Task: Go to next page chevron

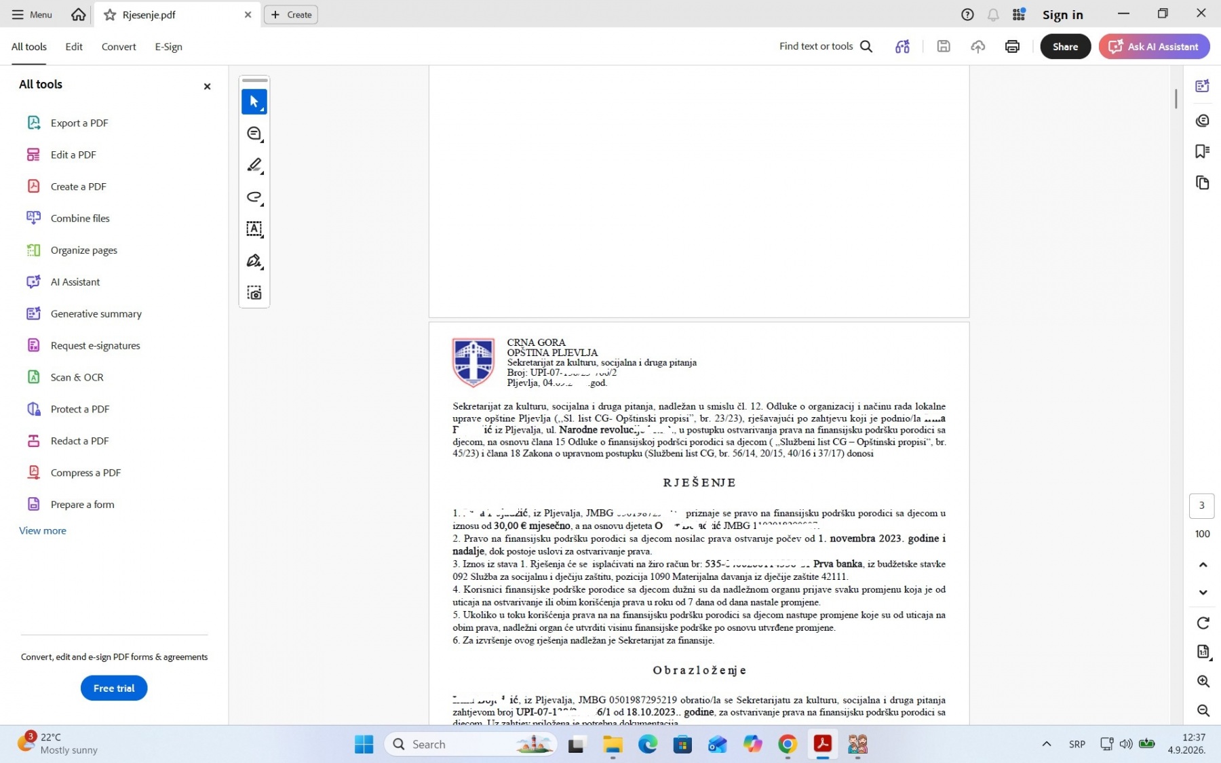Action: (1203, 592)
